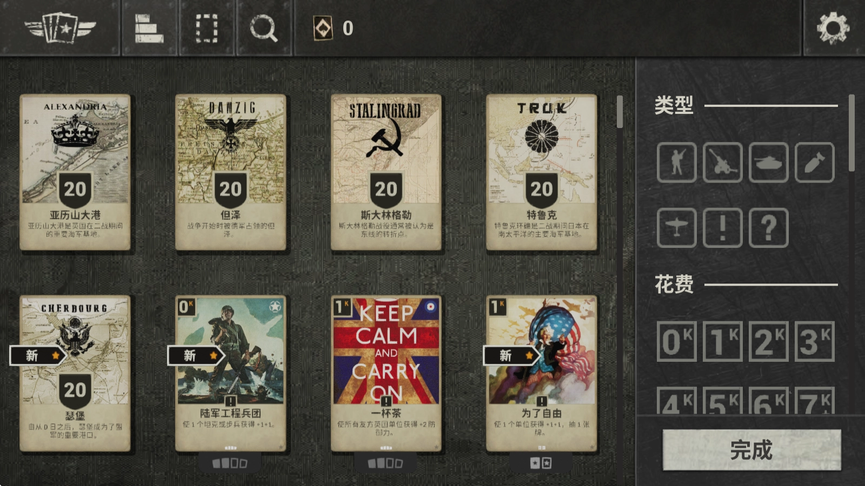Toggle the fighter plane type filter
Image resolution: width=865 pixels, height=486 pixels.
pyautogui.click(x=676, y=228)
